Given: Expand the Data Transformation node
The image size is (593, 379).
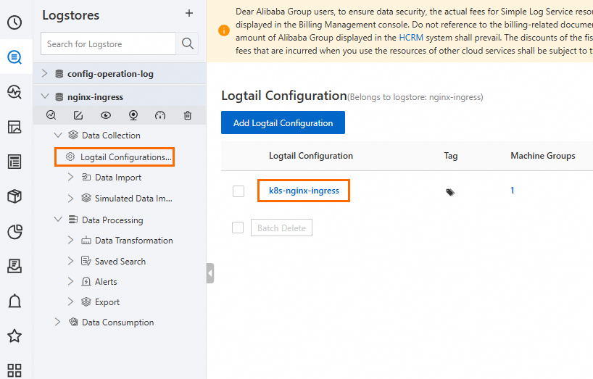Looking at the screenshot, I should click(71, 240).
